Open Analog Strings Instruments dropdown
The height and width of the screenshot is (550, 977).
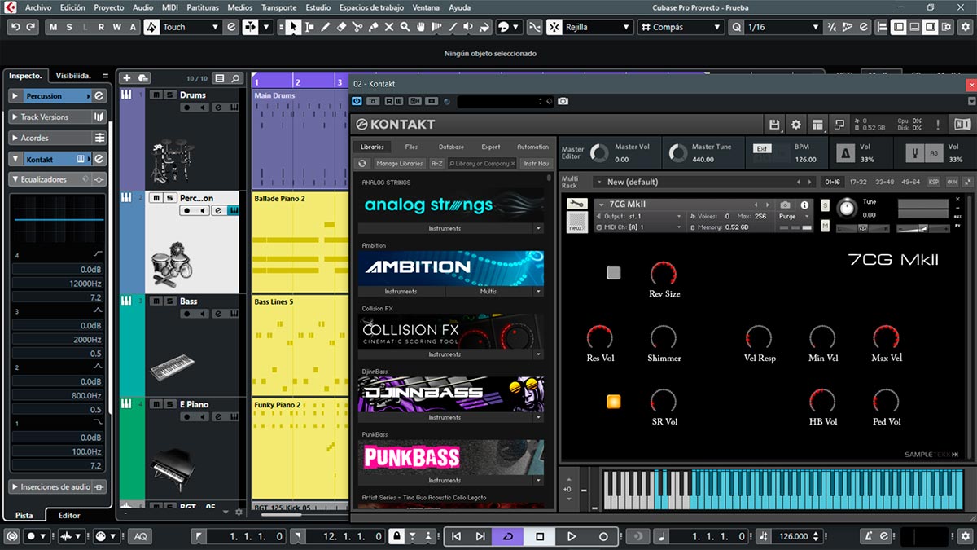538,229
